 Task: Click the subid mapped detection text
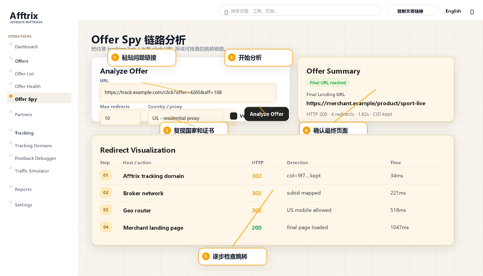pyautogui.click(x=304, y=193)
